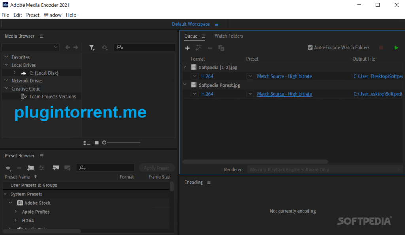Export presets icon in Preset Browser
This screenshot has height=235, width=405.
coord(67,168)
